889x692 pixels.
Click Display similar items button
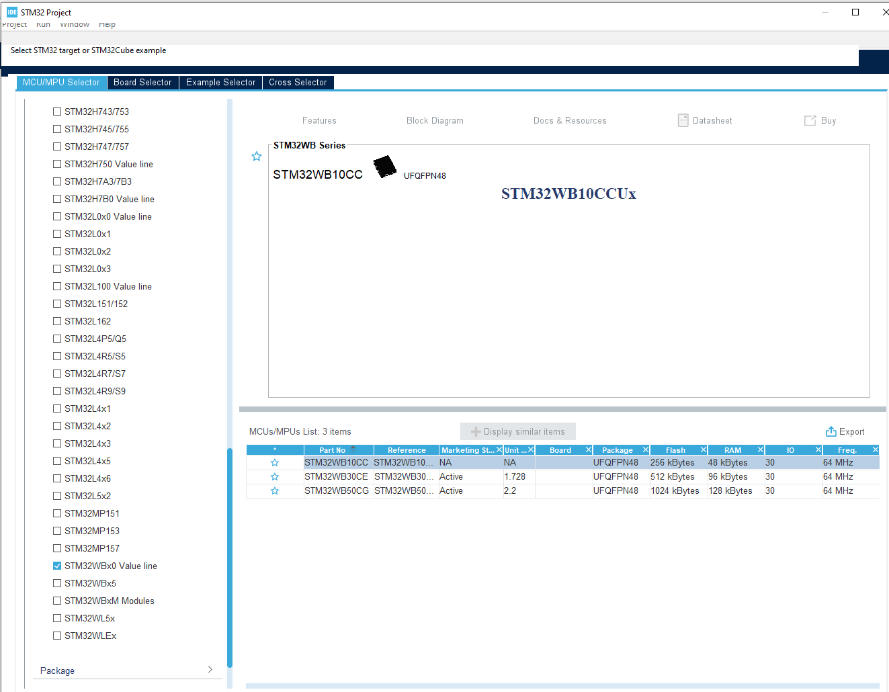coord(517,431)
